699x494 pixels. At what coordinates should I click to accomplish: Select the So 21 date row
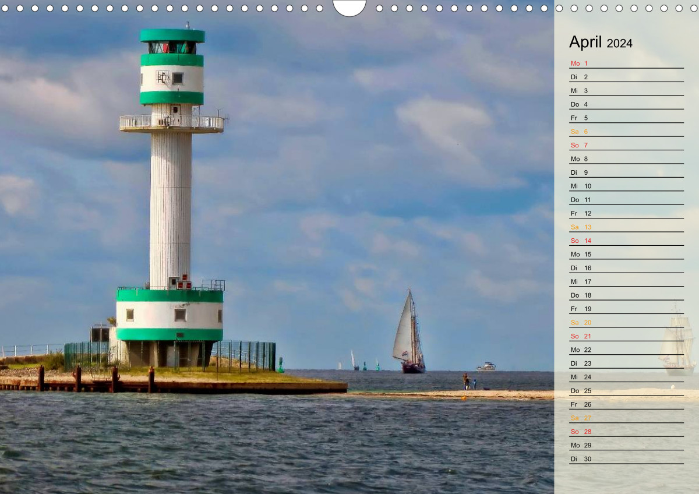pos(626,336)
